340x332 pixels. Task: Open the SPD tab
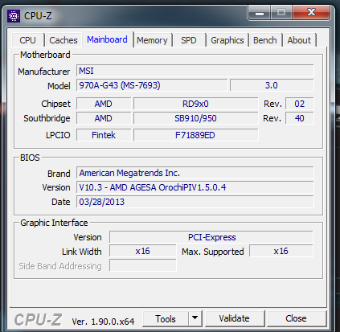(189, 40)
